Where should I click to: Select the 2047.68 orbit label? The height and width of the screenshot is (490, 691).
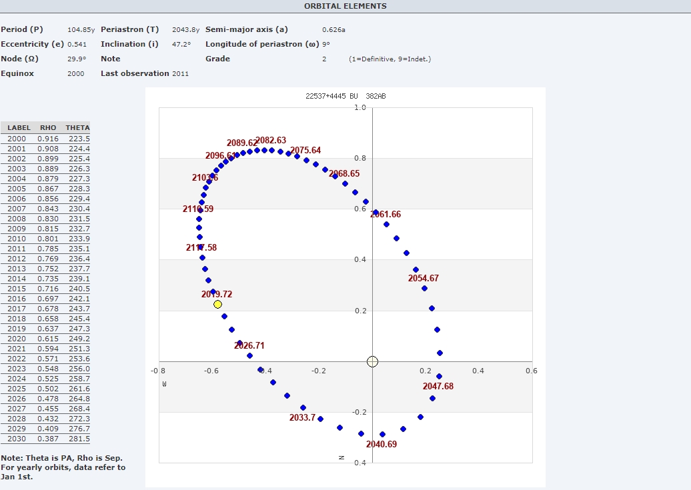(x=438, y=386)
